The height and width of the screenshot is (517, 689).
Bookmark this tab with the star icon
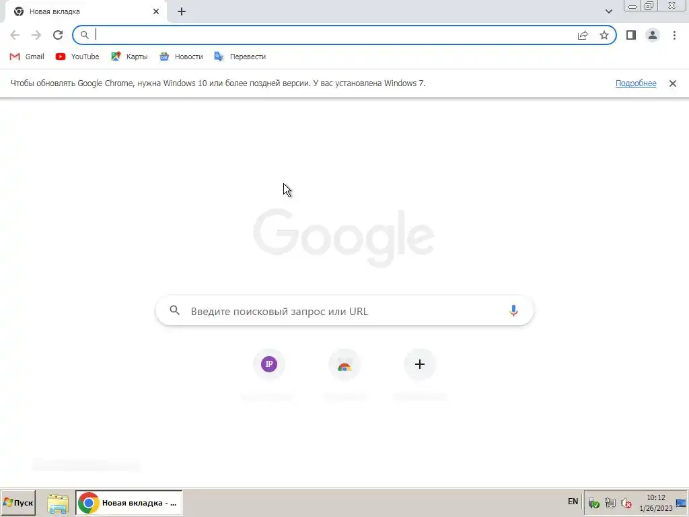coord(604,35)
